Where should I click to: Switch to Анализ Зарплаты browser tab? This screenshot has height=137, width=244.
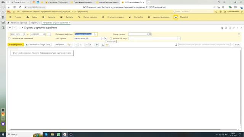point(108,2)
